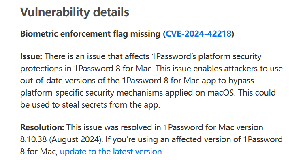Click the 'Vulnerability details' heading
Image resolution: width=305 pixels, height=160 pixels.
pyautogui.click(x=75, y=12)
